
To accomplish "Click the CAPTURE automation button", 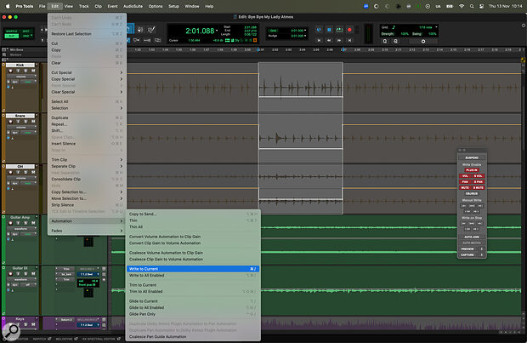I will coord(467,254).
